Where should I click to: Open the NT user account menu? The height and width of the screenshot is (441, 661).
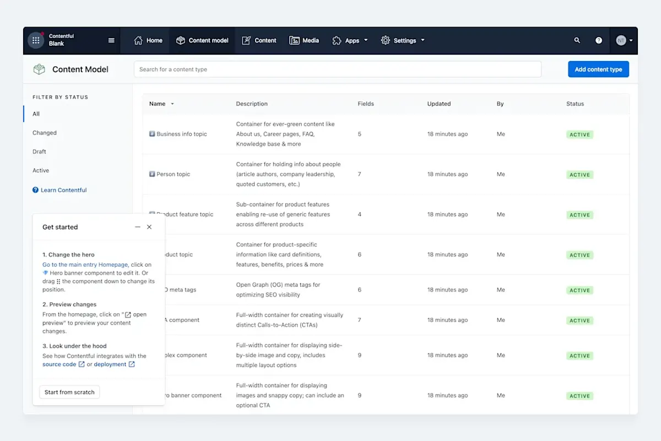[624, 40]
